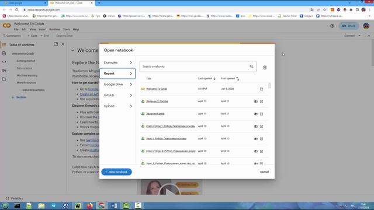Open Word from the taskbar
This screenshot has width=374, height=210.
[114, 205]
